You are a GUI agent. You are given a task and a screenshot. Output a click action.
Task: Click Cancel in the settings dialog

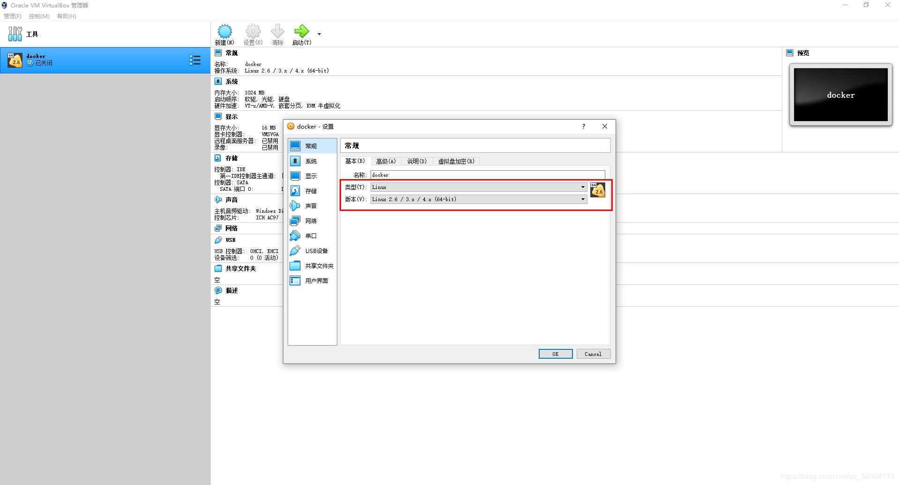(593, 354)
